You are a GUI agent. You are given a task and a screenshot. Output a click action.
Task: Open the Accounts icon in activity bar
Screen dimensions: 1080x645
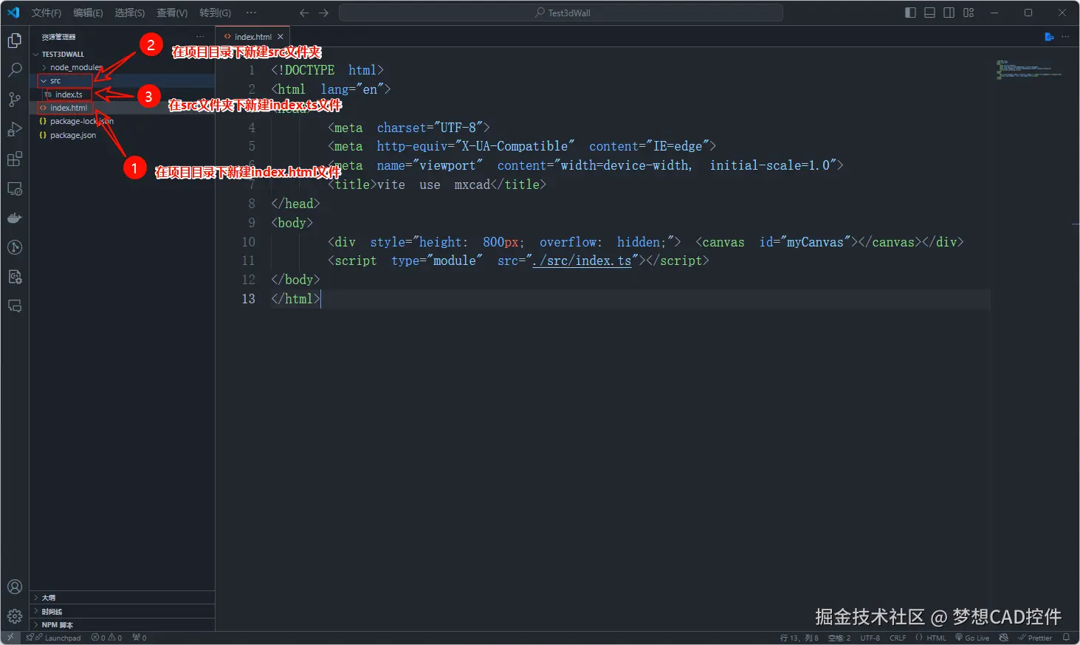point(15,587)
